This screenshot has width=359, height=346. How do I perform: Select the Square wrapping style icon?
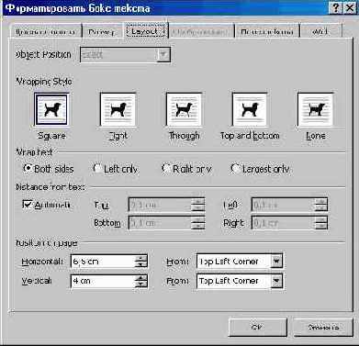point(51,110)
